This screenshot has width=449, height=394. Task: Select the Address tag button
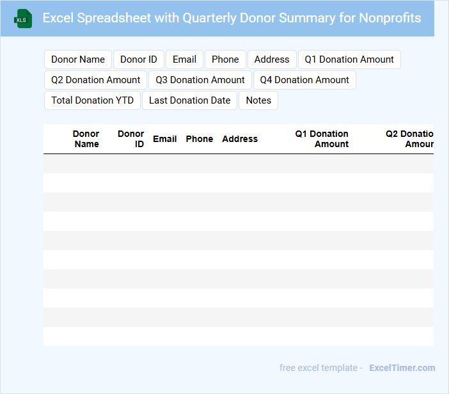tap(272, 59)
